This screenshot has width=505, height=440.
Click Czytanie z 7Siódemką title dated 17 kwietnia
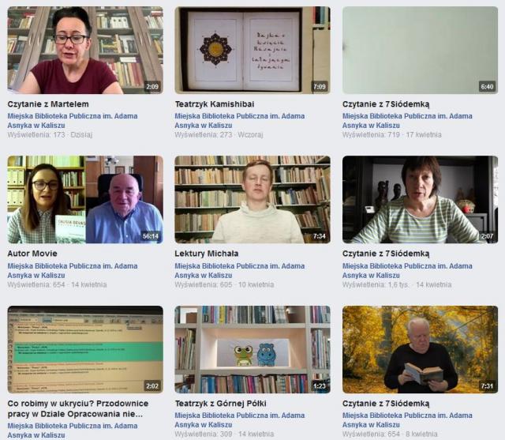tap(386, 104)
